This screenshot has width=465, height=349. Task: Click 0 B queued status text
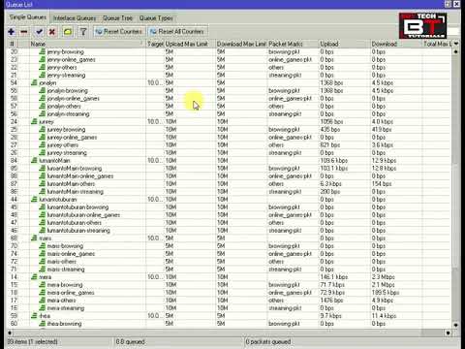[x=130, y=341]
